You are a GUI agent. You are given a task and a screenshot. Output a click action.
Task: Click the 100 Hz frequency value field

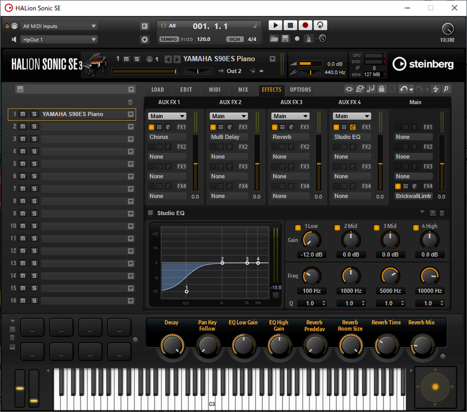(x=312, y=290)
